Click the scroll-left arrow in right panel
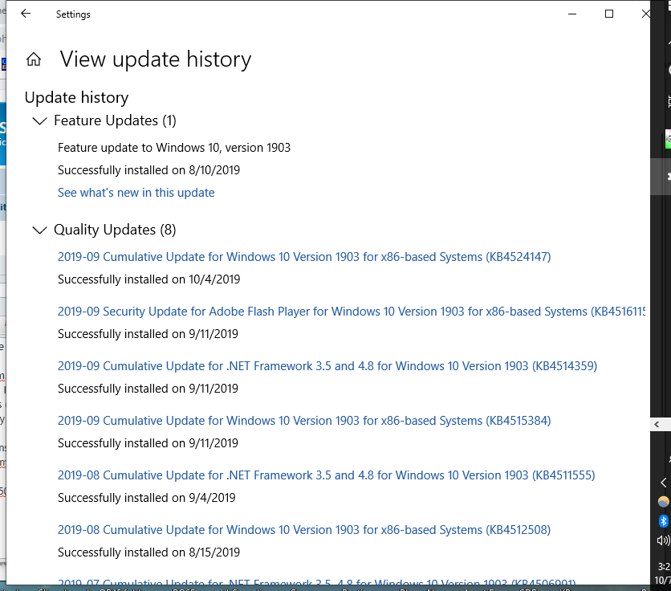 coord(657,425)
